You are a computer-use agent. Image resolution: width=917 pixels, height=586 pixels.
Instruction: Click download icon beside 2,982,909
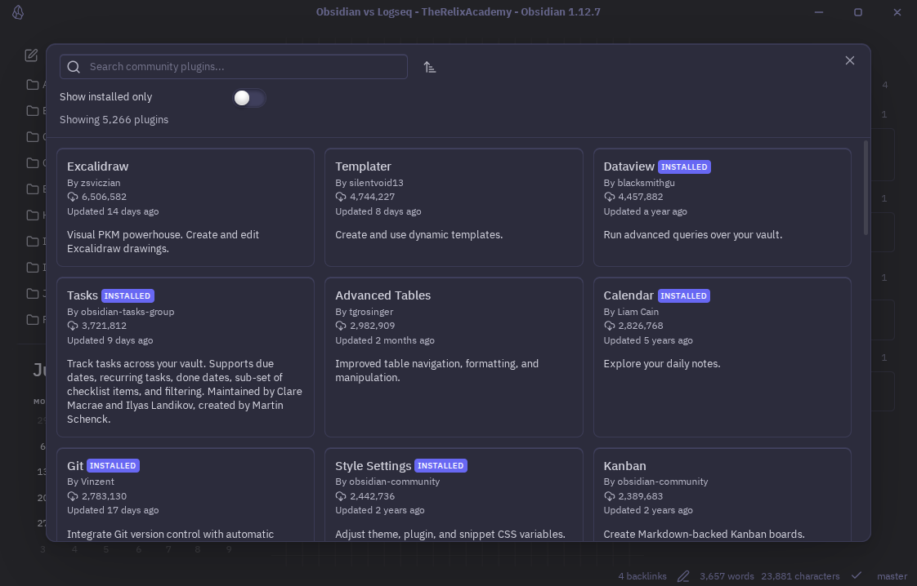click(x=341, y=326)
